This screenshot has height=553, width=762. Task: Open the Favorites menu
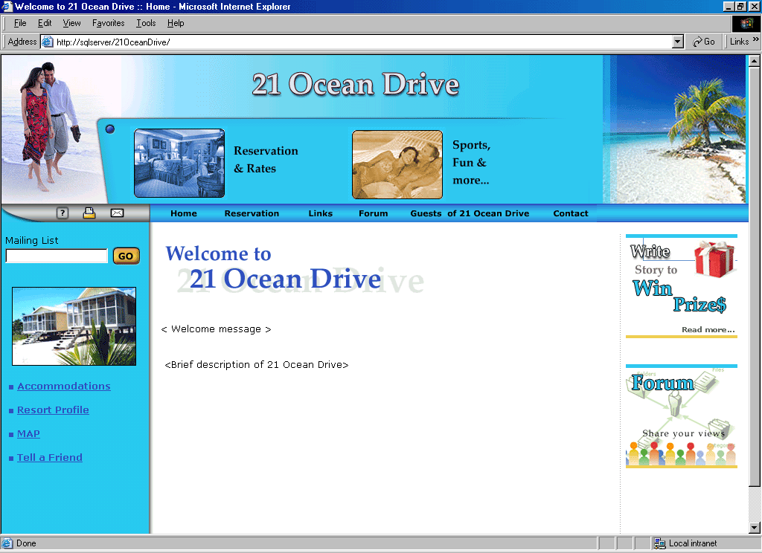(x=109, y=23)
